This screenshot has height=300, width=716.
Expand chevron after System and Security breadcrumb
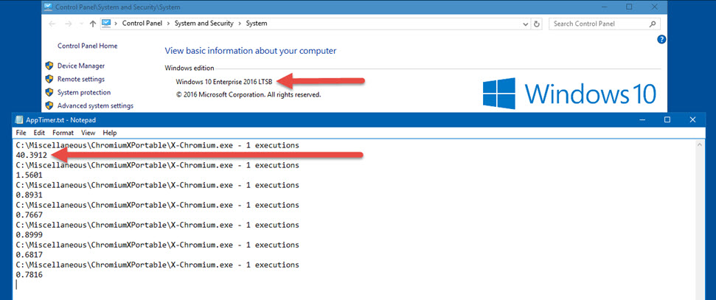[239, 24]
